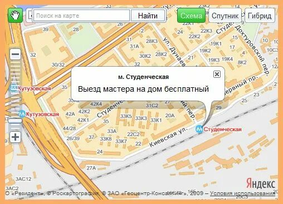Close the м. Студенческая balloon popup

point(217,74)
